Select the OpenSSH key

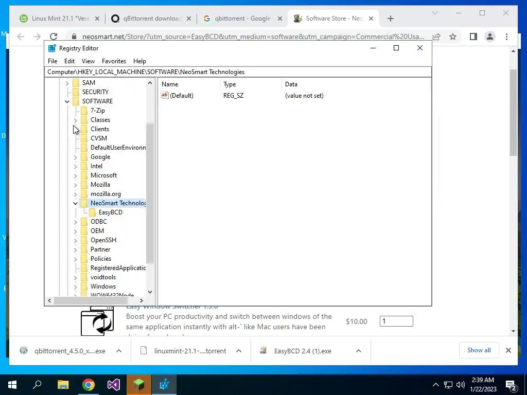tap(103, 240)
